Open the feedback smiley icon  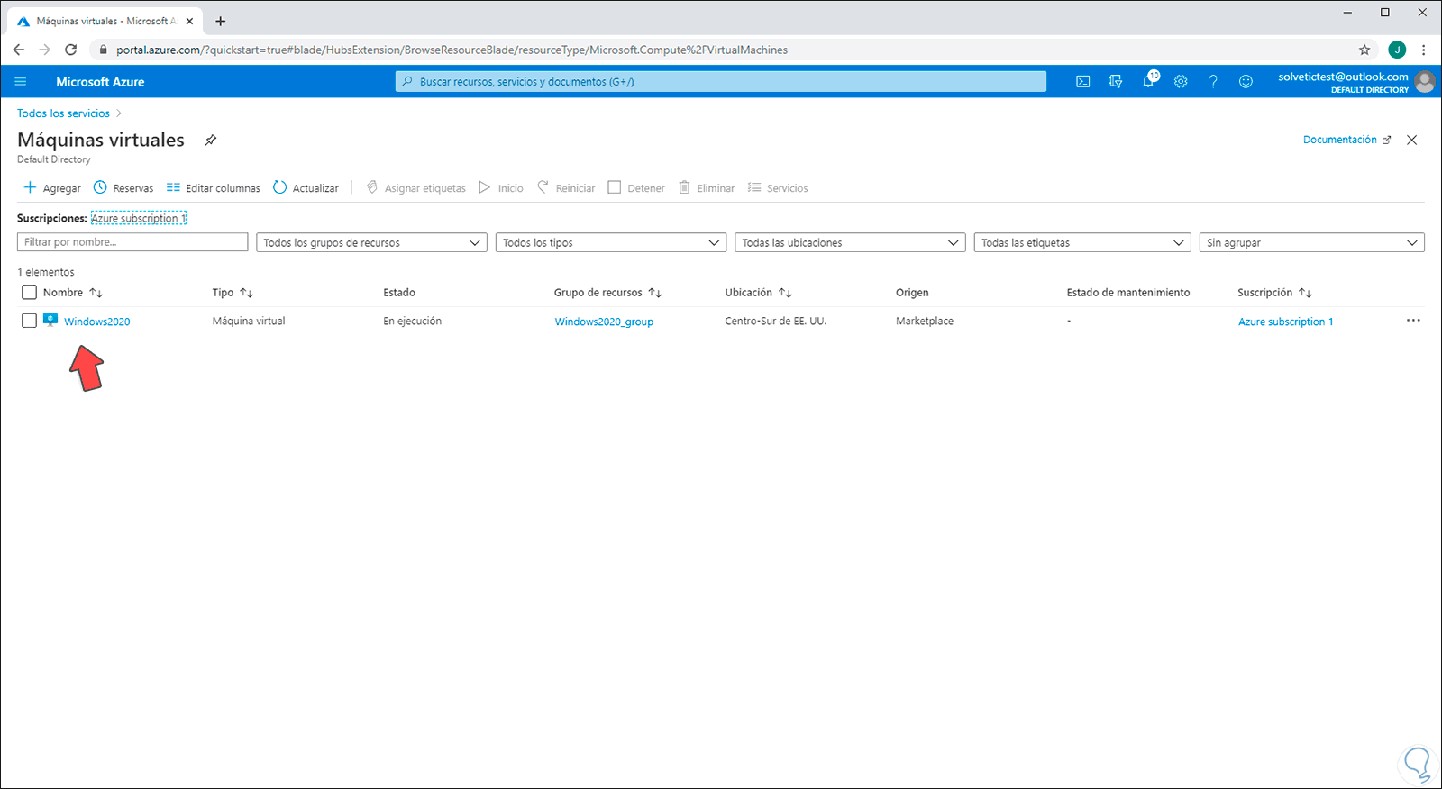[1246, 82]
